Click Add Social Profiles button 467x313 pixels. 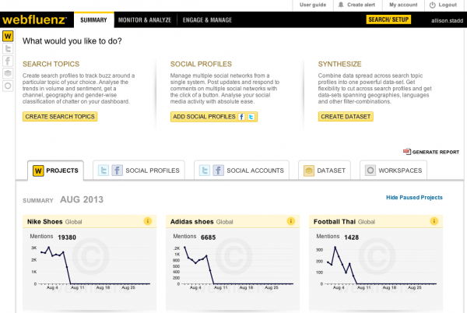pos(214,117)
